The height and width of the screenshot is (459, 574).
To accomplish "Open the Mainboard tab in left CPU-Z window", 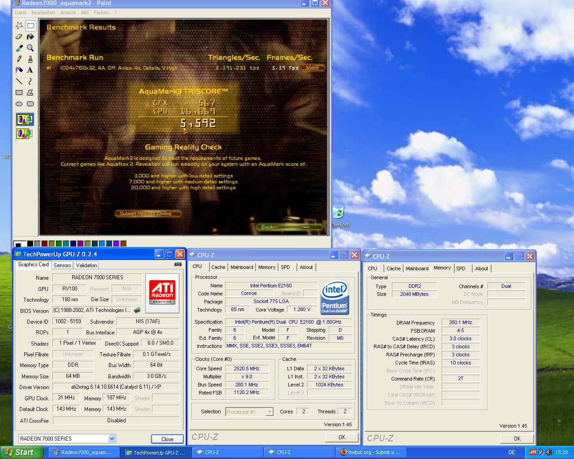I will click(242, 267).
